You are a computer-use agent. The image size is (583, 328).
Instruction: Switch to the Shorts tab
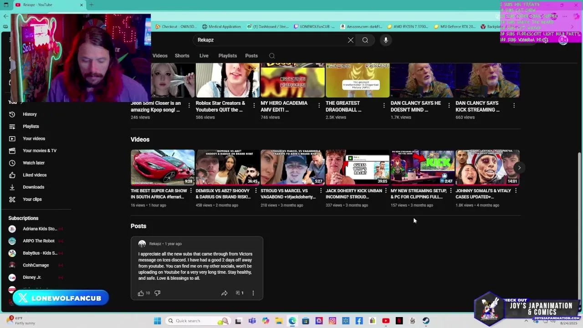point(182,56)
